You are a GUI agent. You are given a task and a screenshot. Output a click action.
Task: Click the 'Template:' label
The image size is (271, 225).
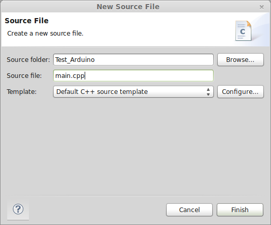[22, 91]
